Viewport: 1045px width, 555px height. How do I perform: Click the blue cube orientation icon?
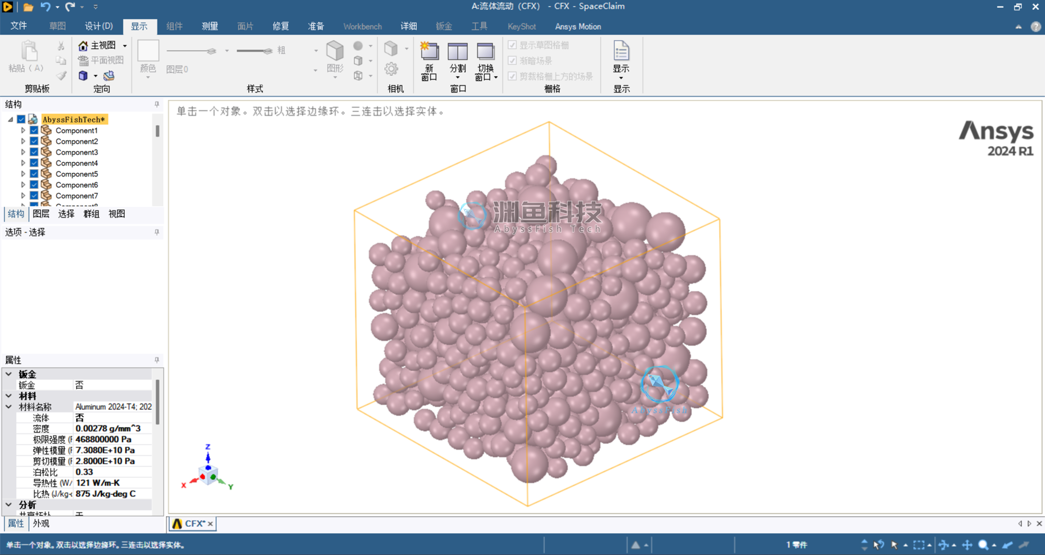point(83,76)
